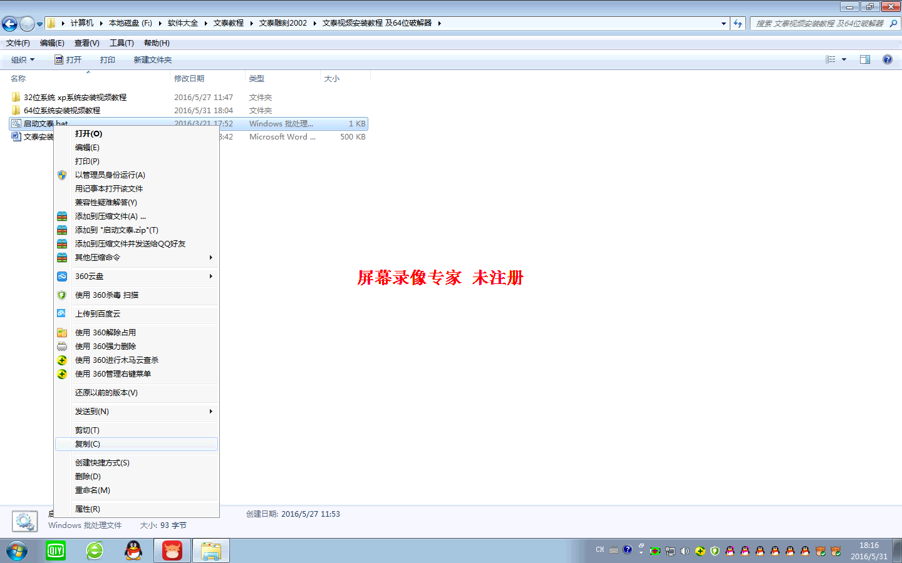Select 复制(C) from context menu

(x=137, y=444)
